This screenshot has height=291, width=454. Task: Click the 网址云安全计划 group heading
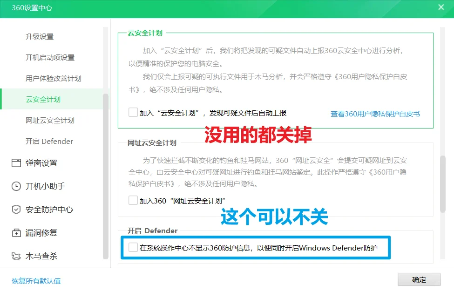[x=152, y=143]
